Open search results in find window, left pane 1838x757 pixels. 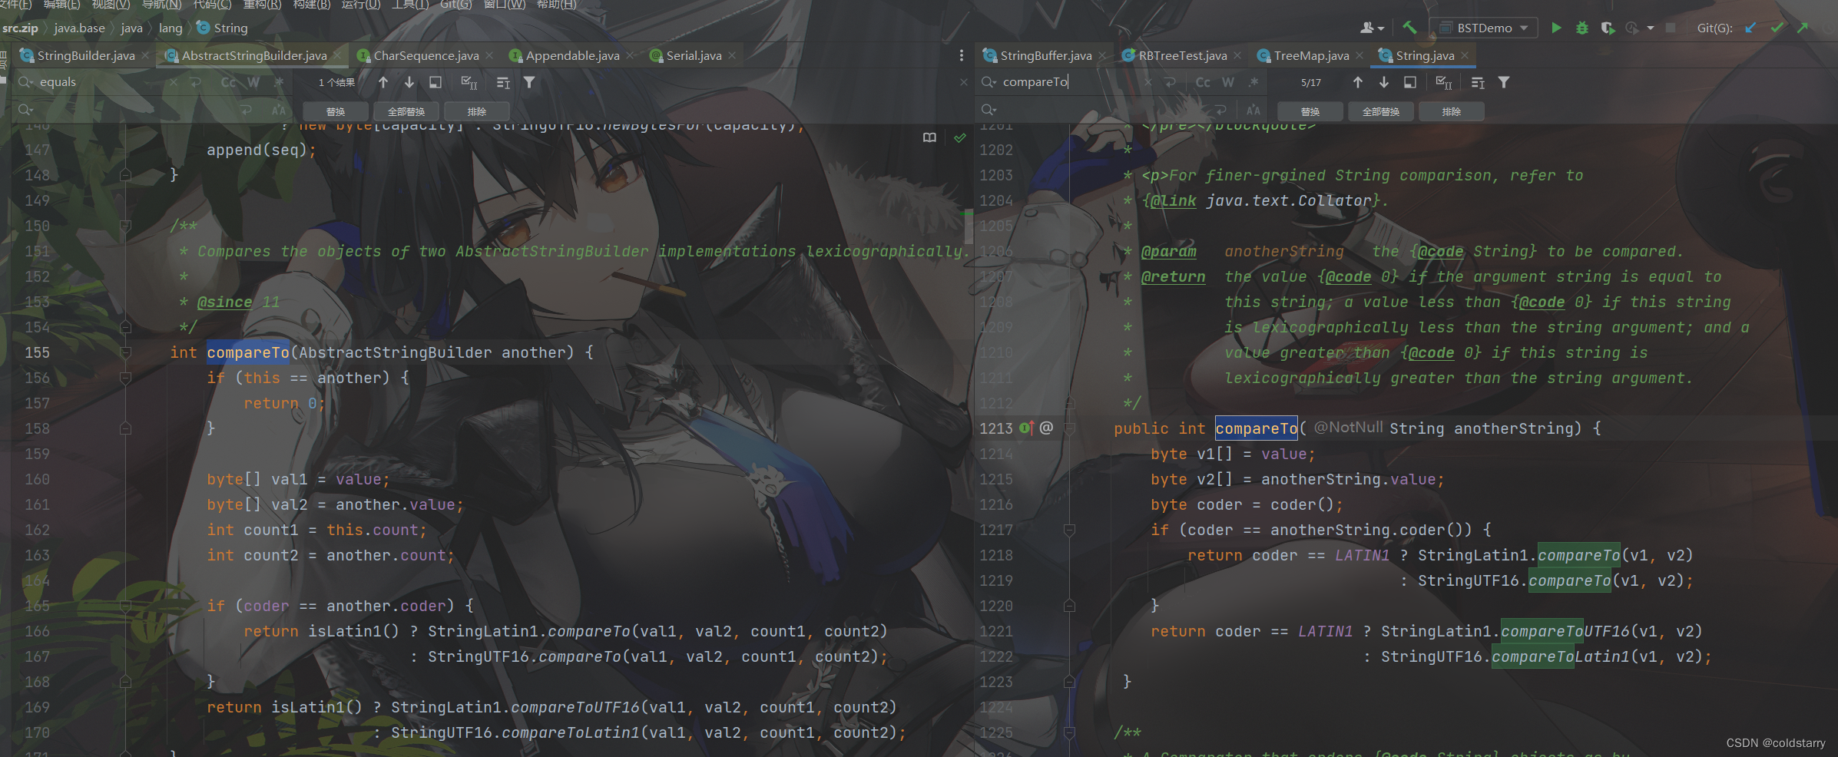point(435,82)
